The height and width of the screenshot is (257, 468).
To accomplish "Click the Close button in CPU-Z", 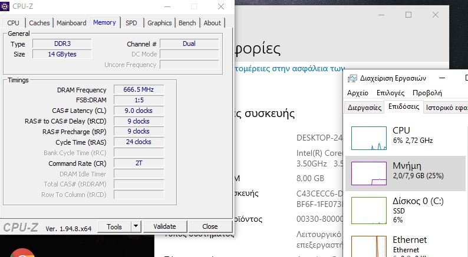I will pyautogui.click(x=210, y=226).
